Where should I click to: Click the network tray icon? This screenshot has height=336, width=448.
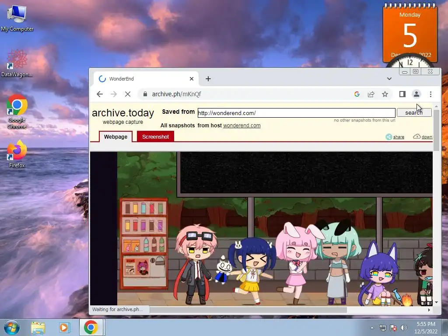pyautogui.click(x=382, y=328)
